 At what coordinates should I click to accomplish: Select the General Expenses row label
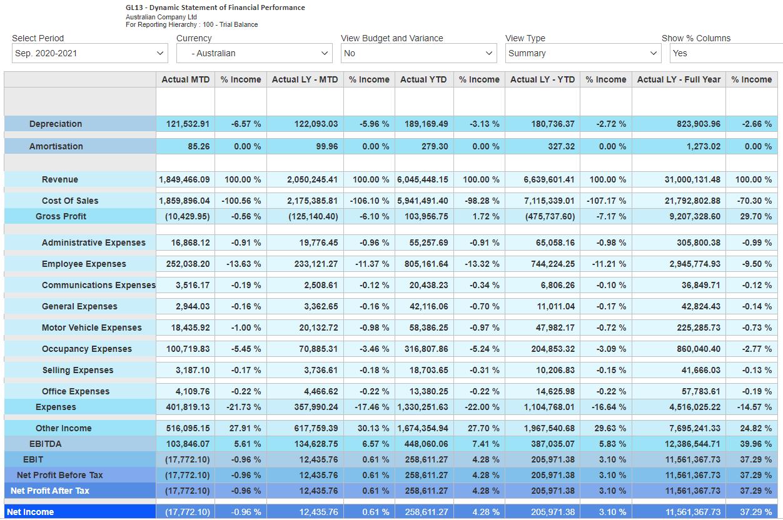79,306
